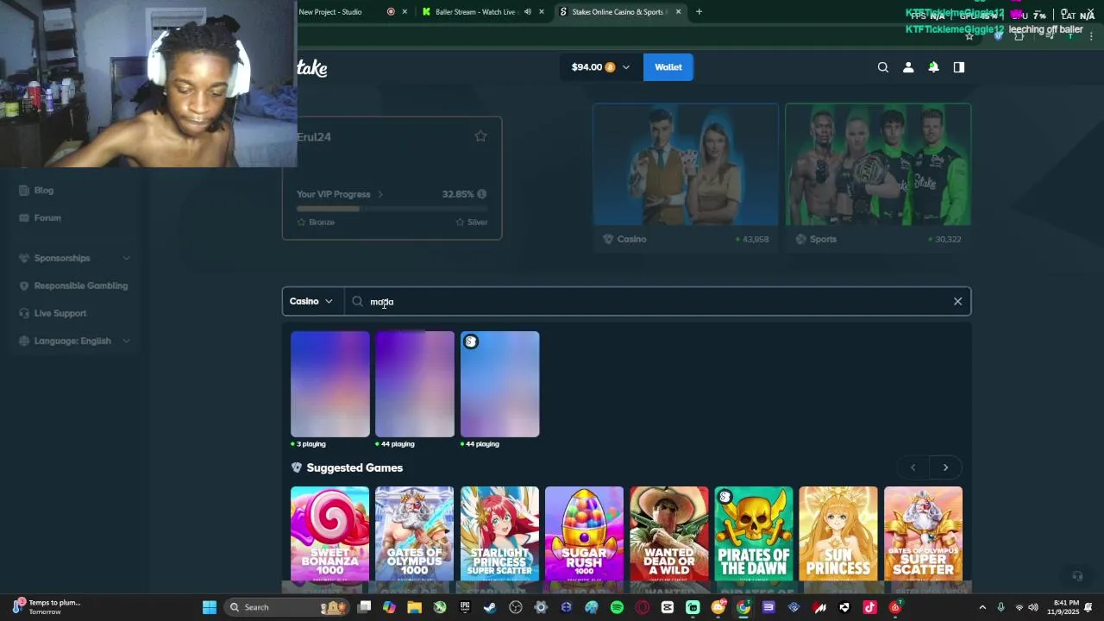Mute the Baller Stream tab audio
1104x621 pixels.
click(x=527, y=12)
